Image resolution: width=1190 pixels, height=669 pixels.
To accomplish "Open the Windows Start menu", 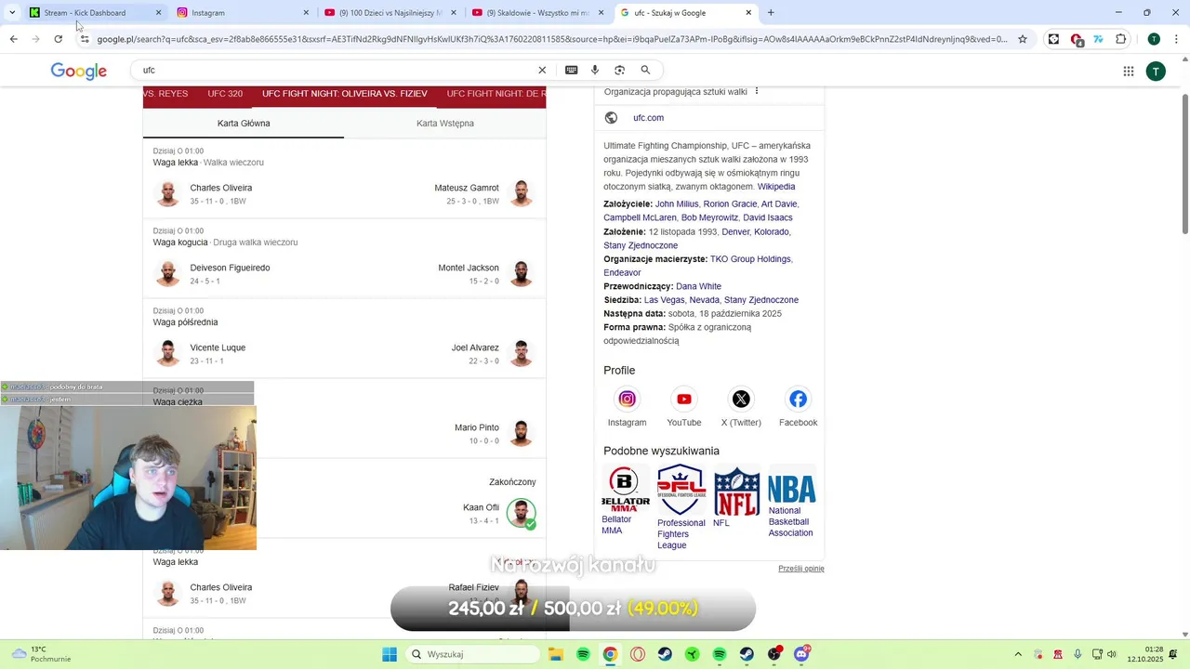I will pyautogui.click(x=390, y=654).
